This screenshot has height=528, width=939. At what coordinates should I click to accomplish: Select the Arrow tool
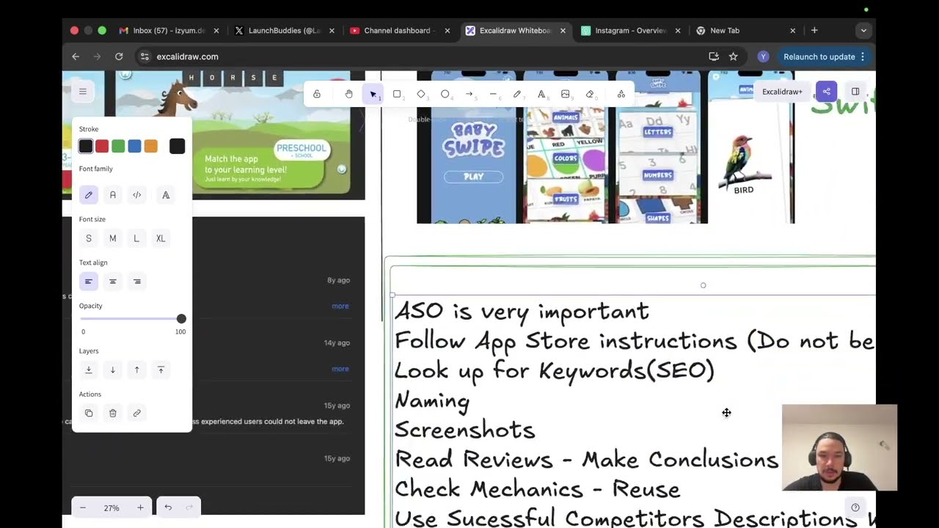click(469, 94)
